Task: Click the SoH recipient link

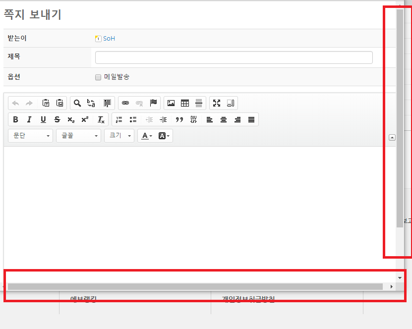Action: (x=109, y=39)
